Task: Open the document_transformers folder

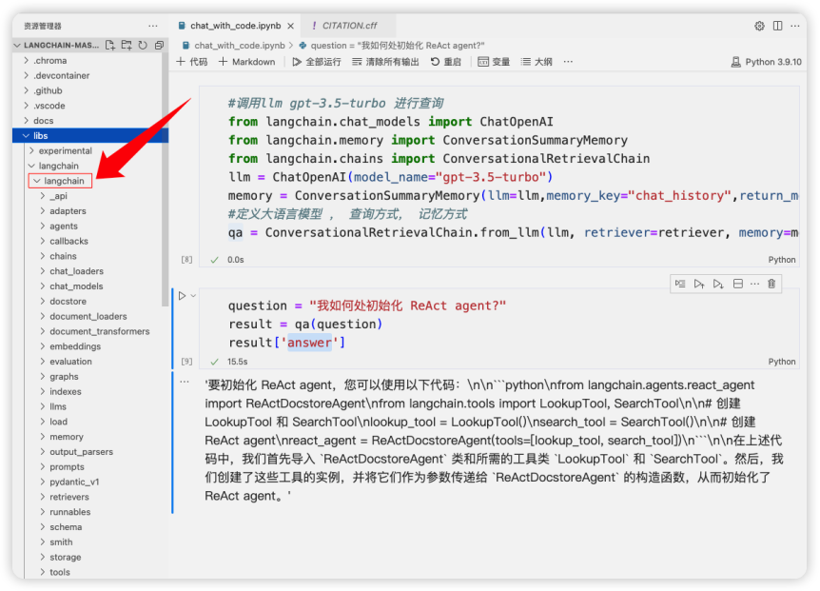Action: click(x=90, y=331)
